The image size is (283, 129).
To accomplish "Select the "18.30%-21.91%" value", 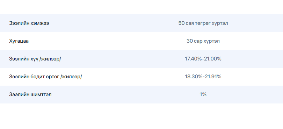I will point(203,77).
